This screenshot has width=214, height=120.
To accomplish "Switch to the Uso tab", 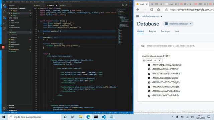I will [177, 31].
